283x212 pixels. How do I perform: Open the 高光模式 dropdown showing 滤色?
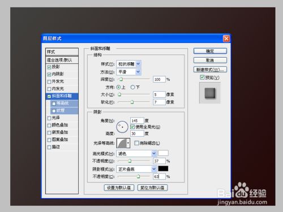136,154
